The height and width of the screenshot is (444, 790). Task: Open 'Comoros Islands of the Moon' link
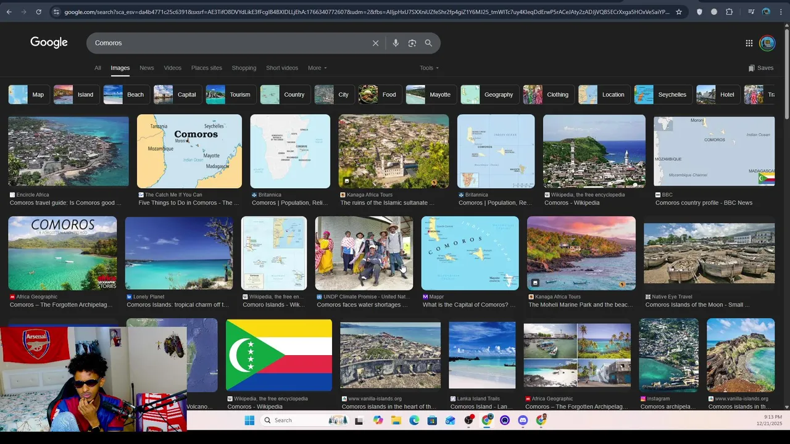tap(697, 305)
